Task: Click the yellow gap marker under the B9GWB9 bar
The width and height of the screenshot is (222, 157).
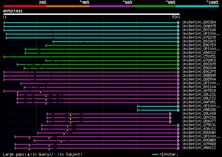Action: click(61, 142)
